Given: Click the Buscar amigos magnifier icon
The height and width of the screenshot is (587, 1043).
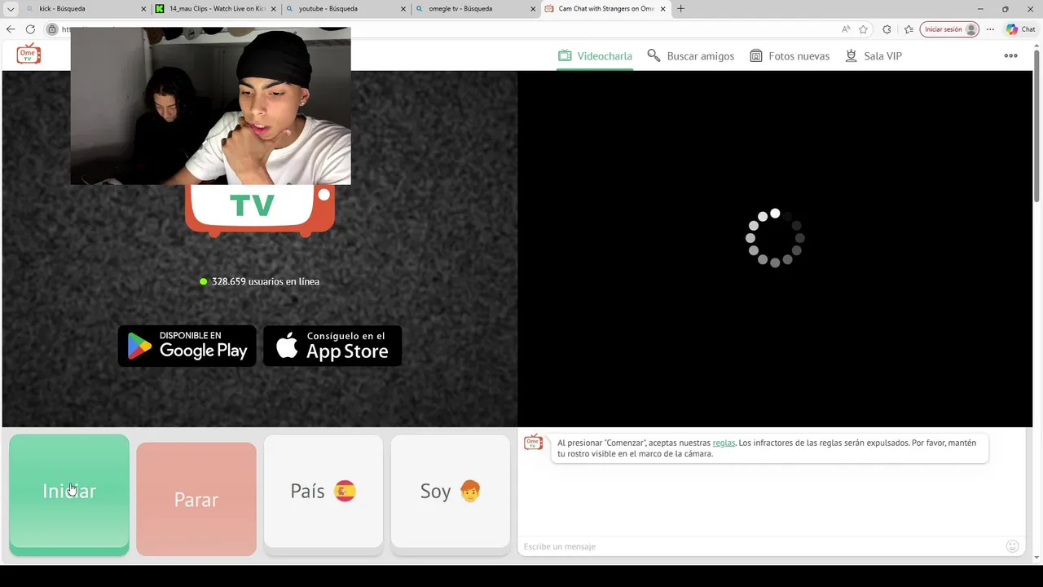Looking at the screenshot, I should tap(654, 56).
